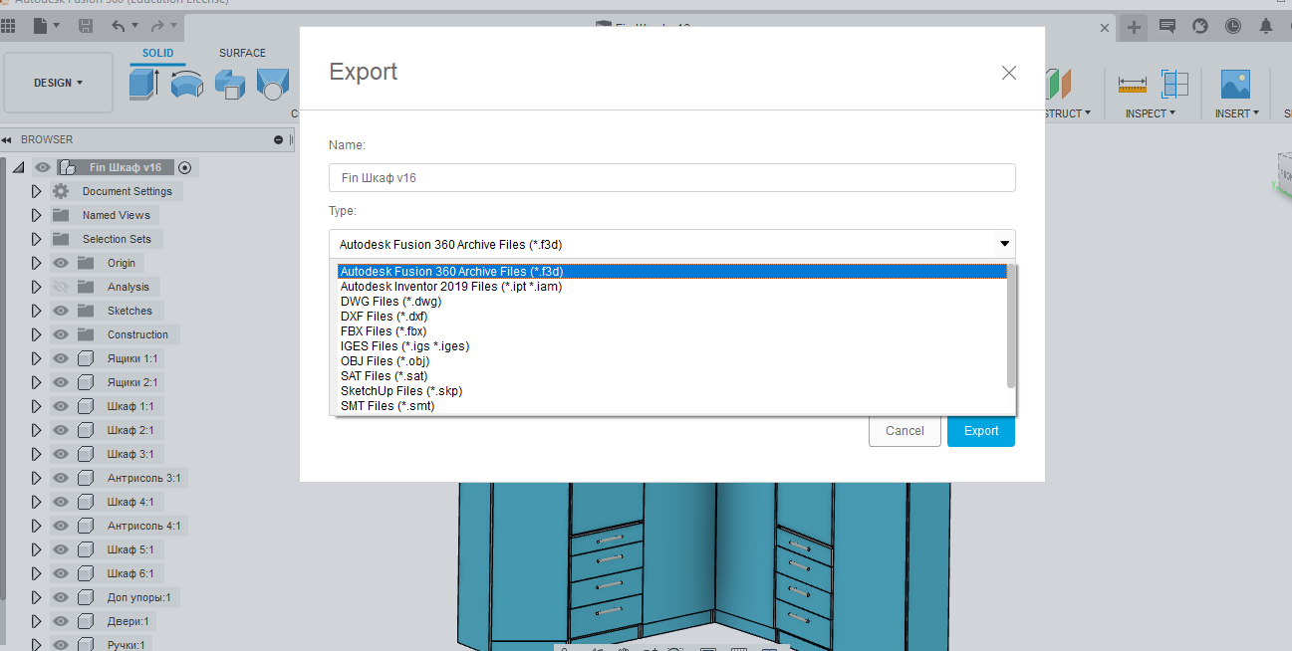Open a new design tab with plus
The width and height of the screenshot is (1292, 651).
(1134, 27)
